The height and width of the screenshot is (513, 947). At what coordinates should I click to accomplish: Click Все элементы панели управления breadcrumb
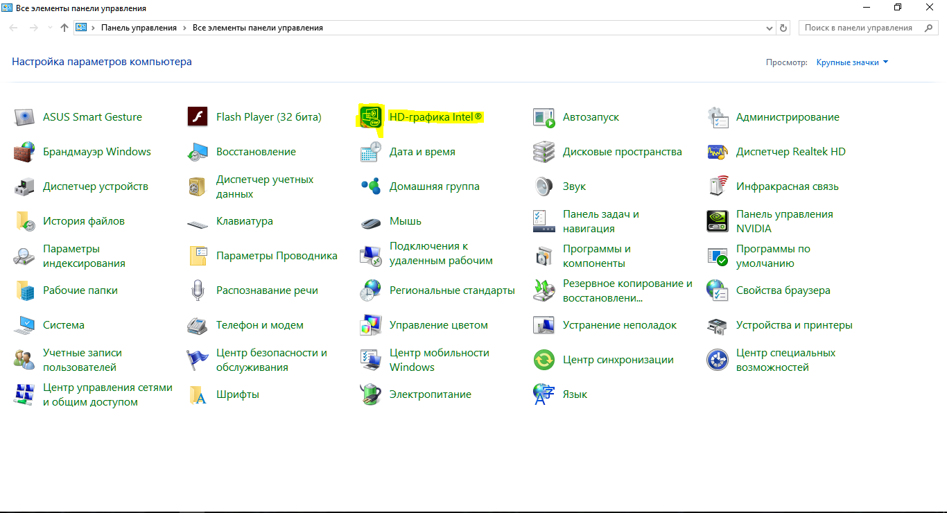tap(258, 28)
